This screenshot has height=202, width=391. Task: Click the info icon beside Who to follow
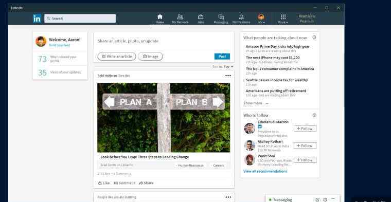click(314, 115)
